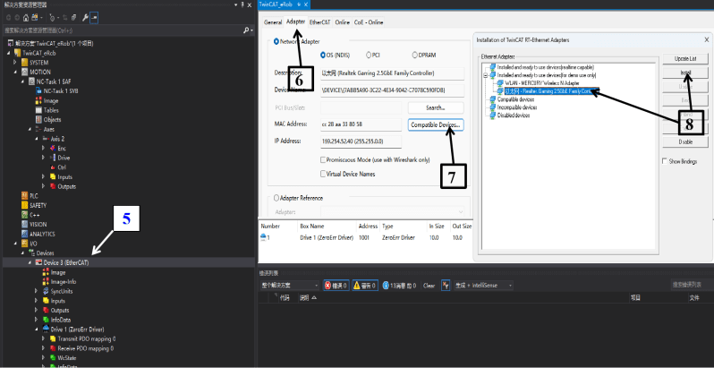Expand the Enc node under Axis 2
Image resolution: width=714 pixels, height=368 pixels.
pos(43,149)
